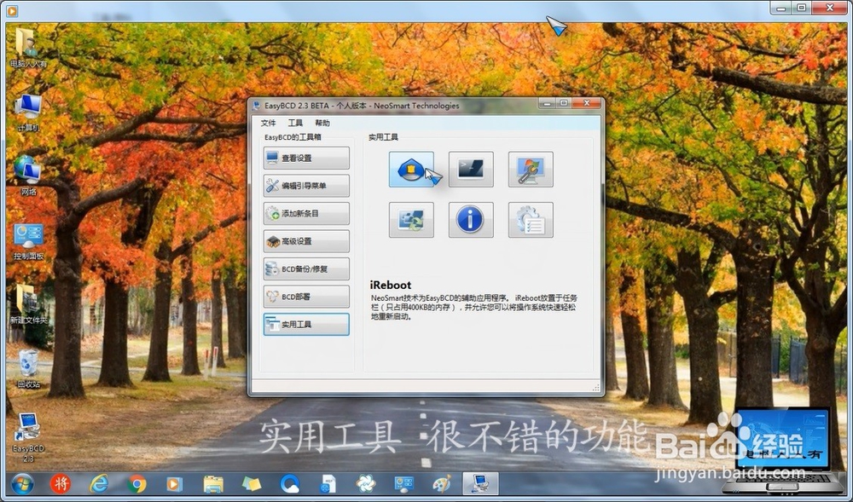
Task: Launch Google Chrome from the taskbar
Action: pyautogui.click(x=136, y=483)
